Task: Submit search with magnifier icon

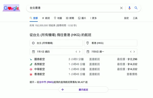Action: (x=136, y=8)
